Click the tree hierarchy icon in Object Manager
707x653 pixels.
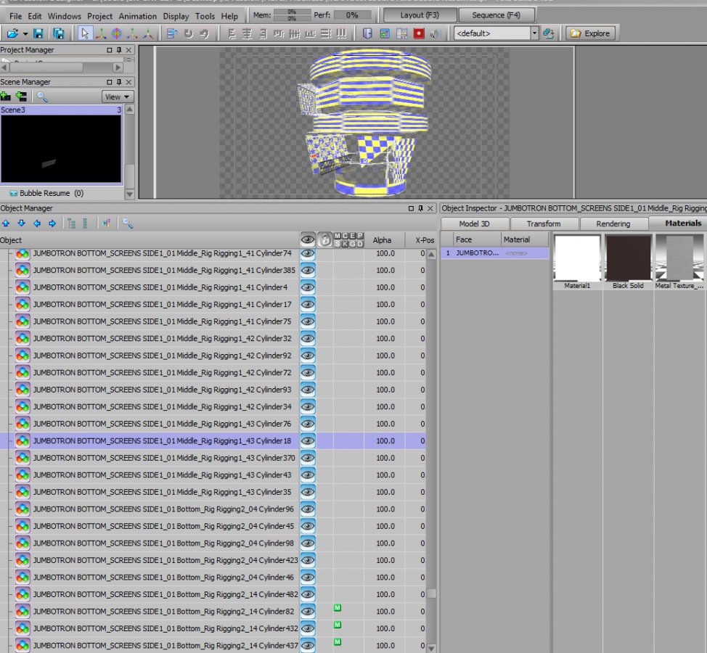click(x=72, y=223)
